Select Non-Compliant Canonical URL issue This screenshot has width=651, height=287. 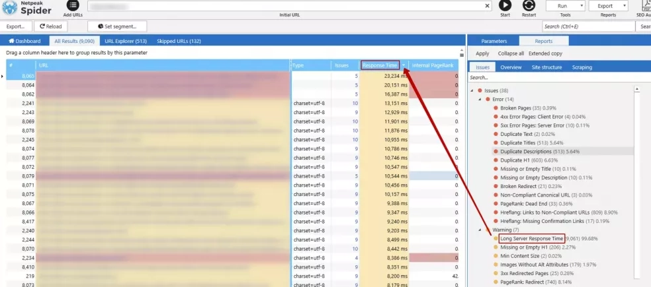click(544, 195)
